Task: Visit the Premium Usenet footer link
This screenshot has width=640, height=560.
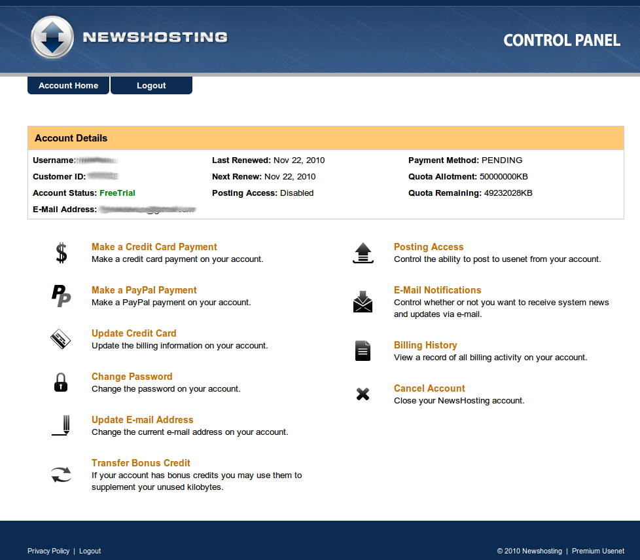Action: coord(598,551)
